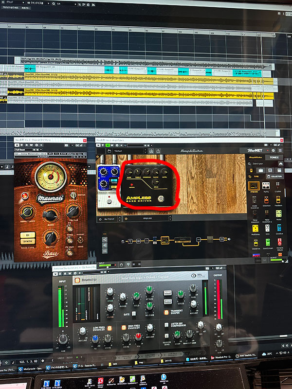292x389 pixels.
Task: Click stomp category filter icon in gear browser
Action: pos(251,171)
